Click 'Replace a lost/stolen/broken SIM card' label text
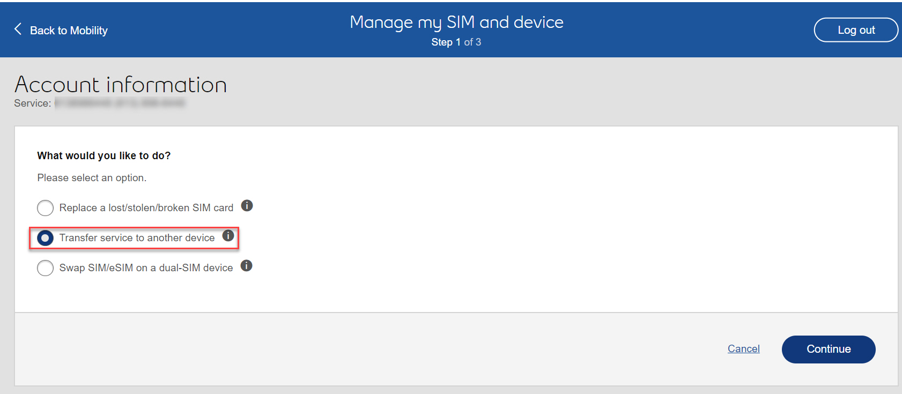The width and height of the screenshot is (902, 394). pyautogui.click(x=146, y=208)
